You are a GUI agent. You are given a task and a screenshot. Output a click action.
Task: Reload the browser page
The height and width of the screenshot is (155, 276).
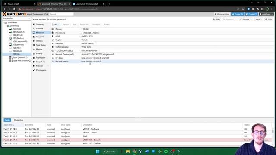(x=14, y=9)
